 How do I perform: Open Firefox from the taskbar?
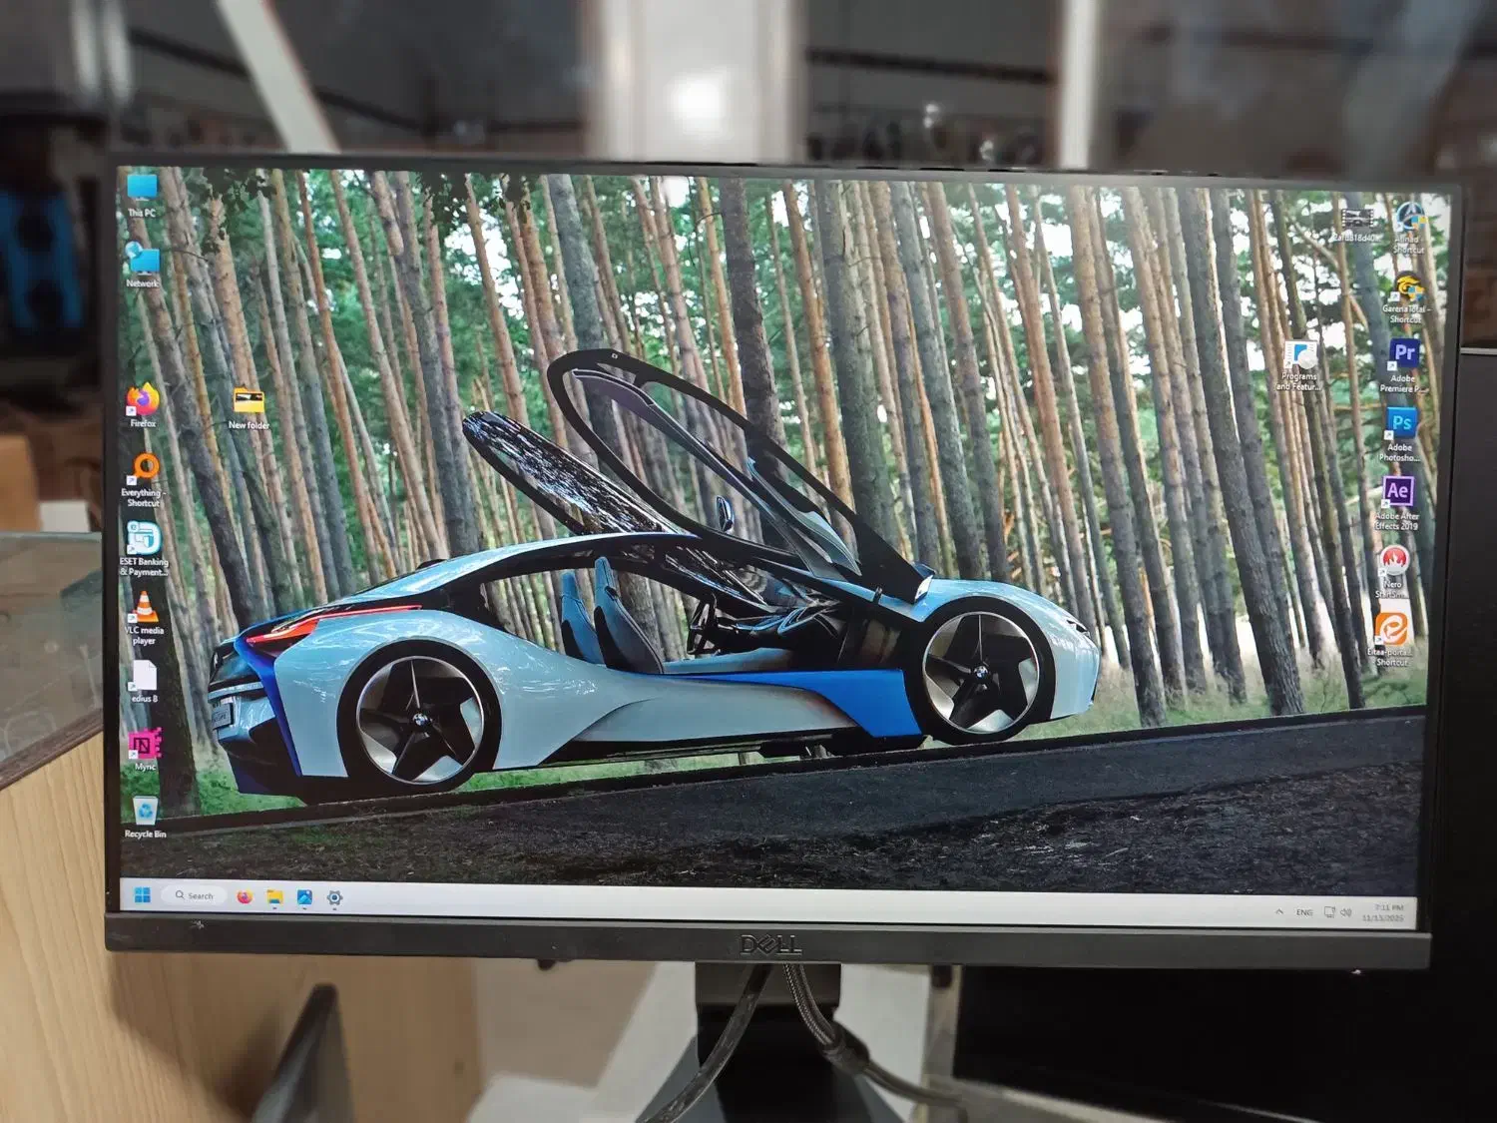[x=246, y=896]
